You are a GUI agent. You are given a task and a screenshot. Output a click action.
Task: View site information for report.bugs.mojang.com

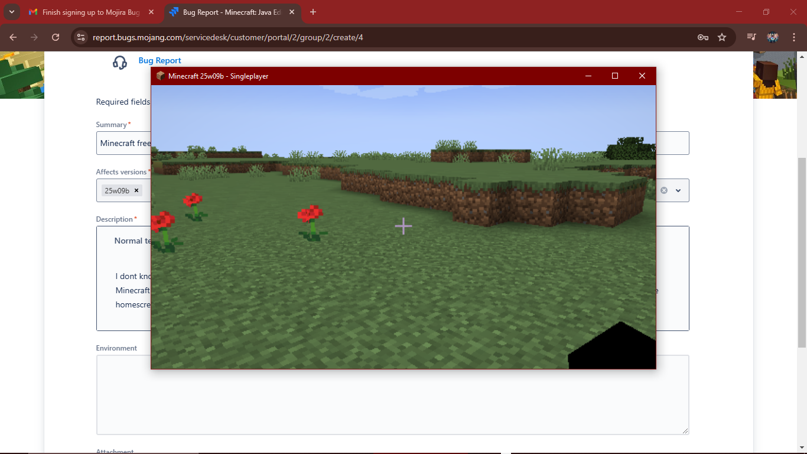81,37
